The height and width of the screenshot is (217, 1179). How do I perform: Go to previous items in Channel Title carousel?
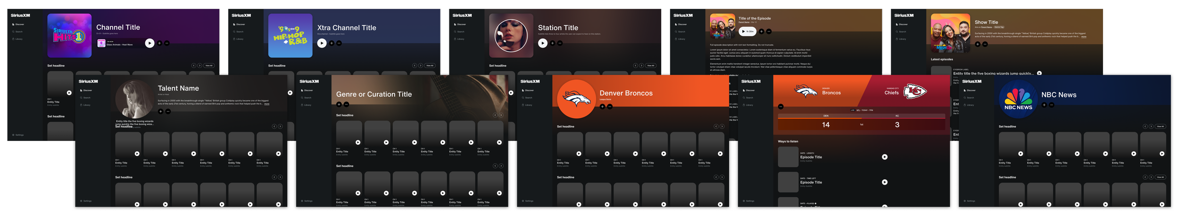[x=193, y=66]
